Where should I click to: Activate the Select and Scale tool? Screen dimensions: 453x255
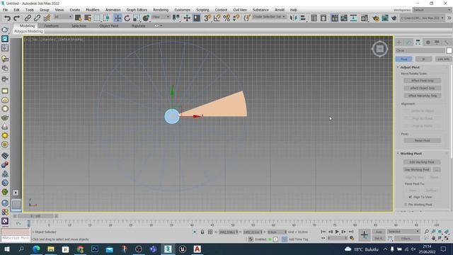tap(137, 18)
